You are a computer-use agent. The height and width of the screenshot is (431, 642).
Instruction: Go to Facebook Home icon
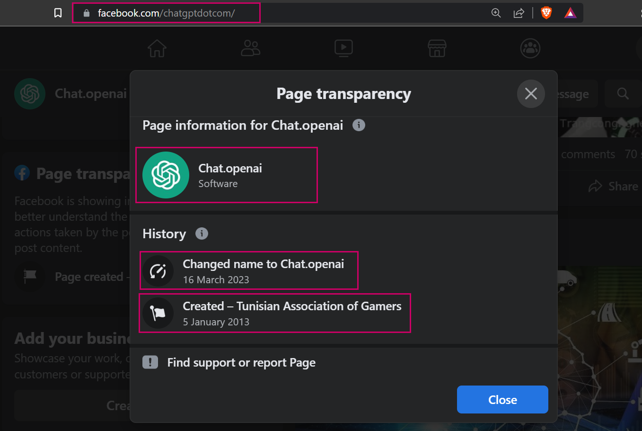click(x=157, y=48)
